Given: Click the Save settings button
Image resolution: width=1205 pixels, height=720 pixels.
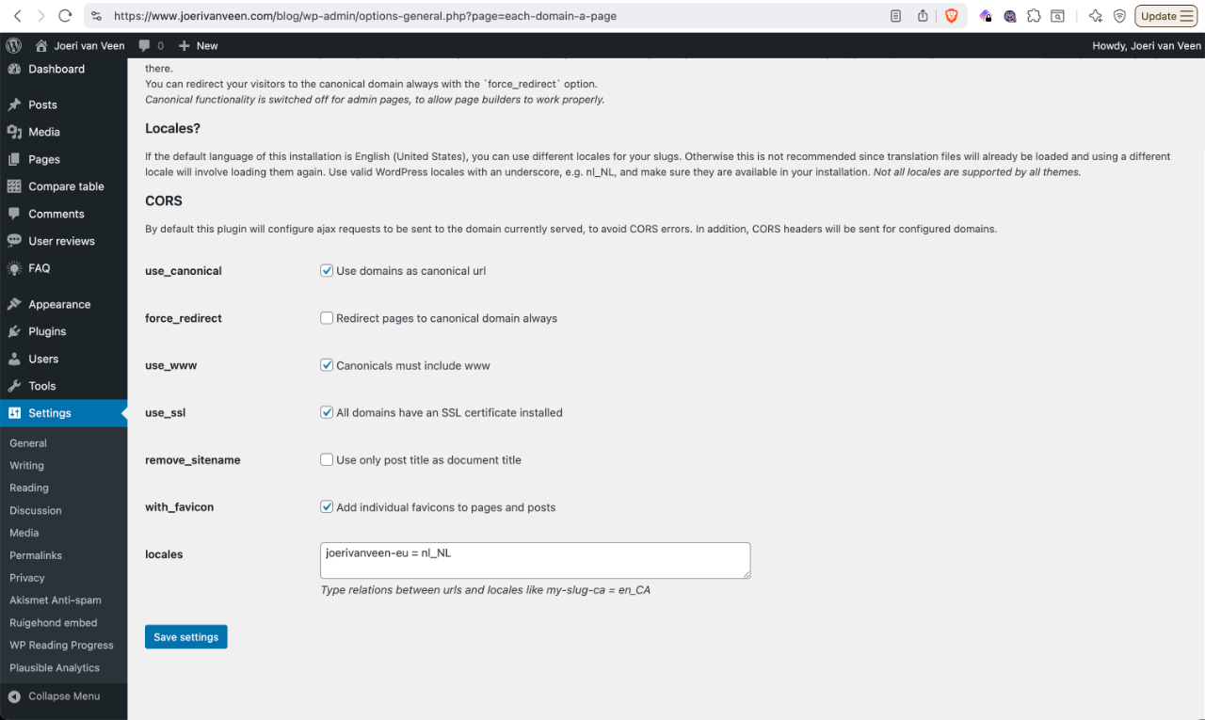Looking at the screenshot, I should coord(185,636).
